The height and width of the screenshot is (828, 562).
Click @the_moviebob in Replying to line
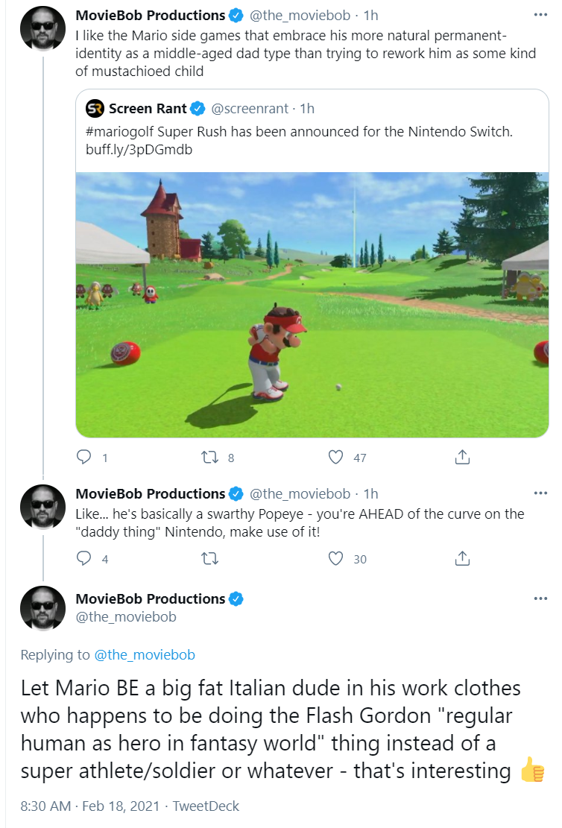click(x=144, y=655)
